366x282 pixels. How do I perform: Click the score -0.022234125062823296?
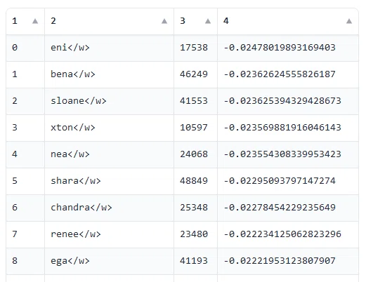(x=282, y=234)
